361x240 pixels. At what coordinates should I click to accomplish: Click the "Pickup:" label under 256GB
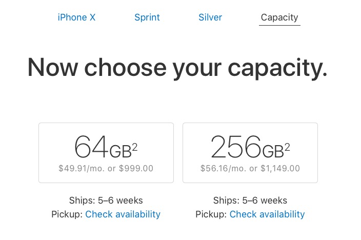[211, 214]
